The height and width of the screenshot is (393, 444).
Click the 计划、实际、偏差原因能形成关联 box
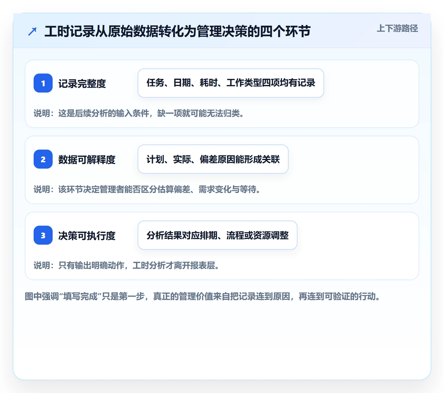213,159
